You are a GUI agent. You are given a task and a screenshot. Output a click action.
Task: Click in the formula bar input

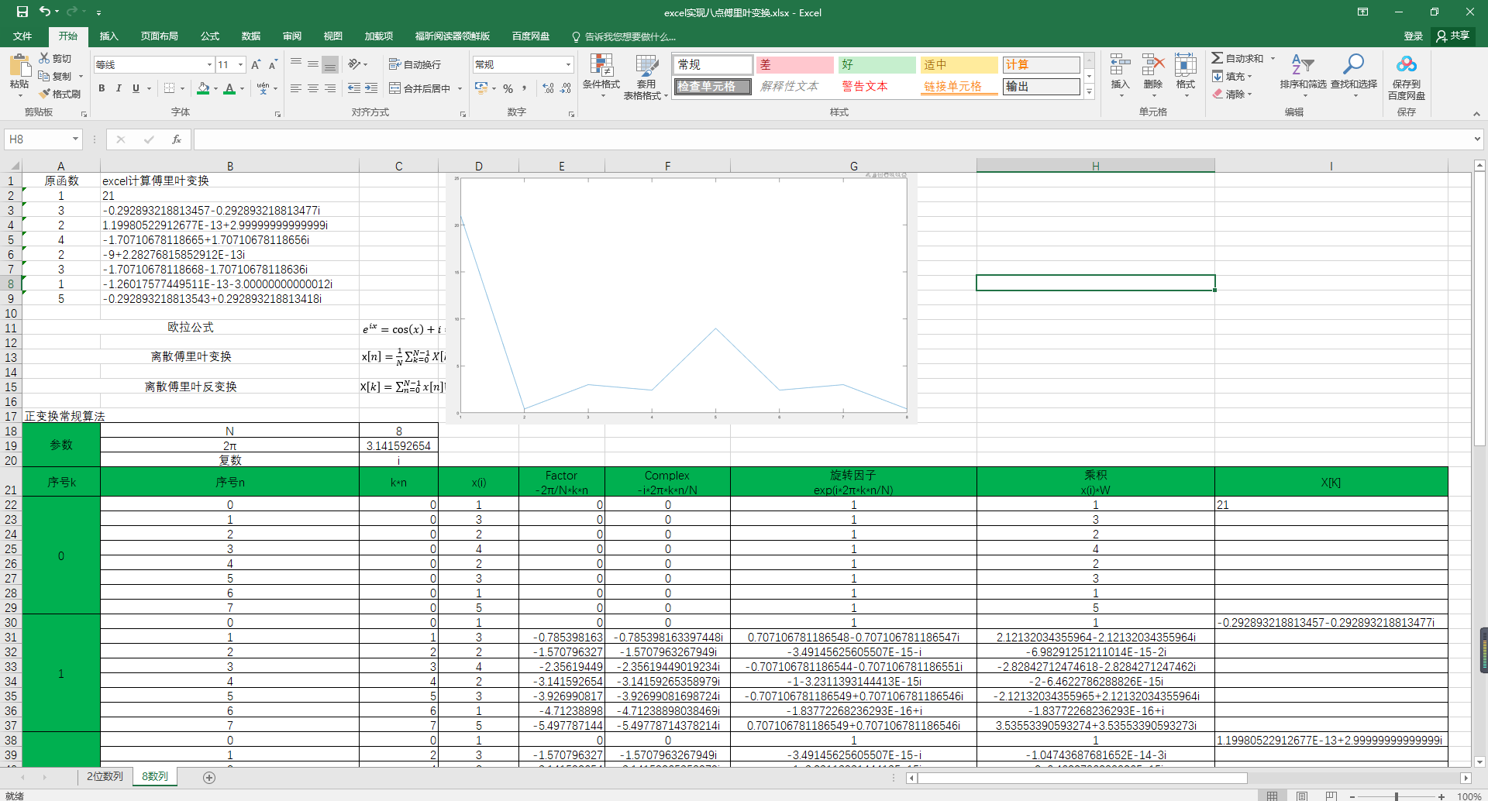[832, 139]
